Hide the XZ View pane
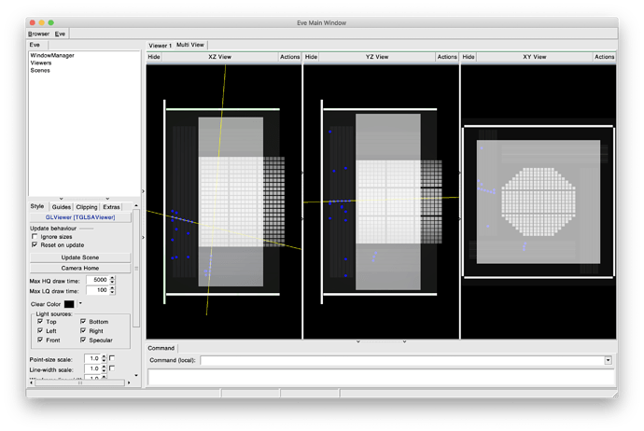This screenshot has width=644, height=431. click(x=154, y=57)
